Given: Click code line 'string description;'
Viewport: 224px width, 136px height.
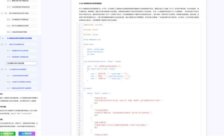Looking at the screenshot, I should click(95, 52).
